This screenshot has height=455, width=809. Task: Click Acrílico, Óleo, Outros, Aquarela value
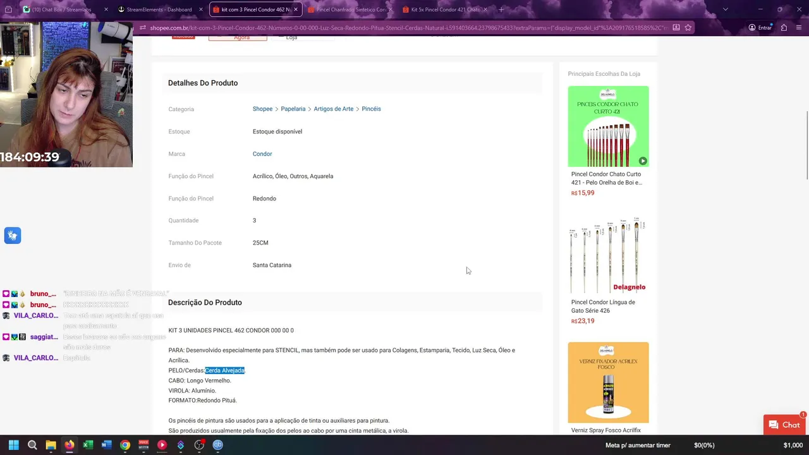(x=293, y=176)
